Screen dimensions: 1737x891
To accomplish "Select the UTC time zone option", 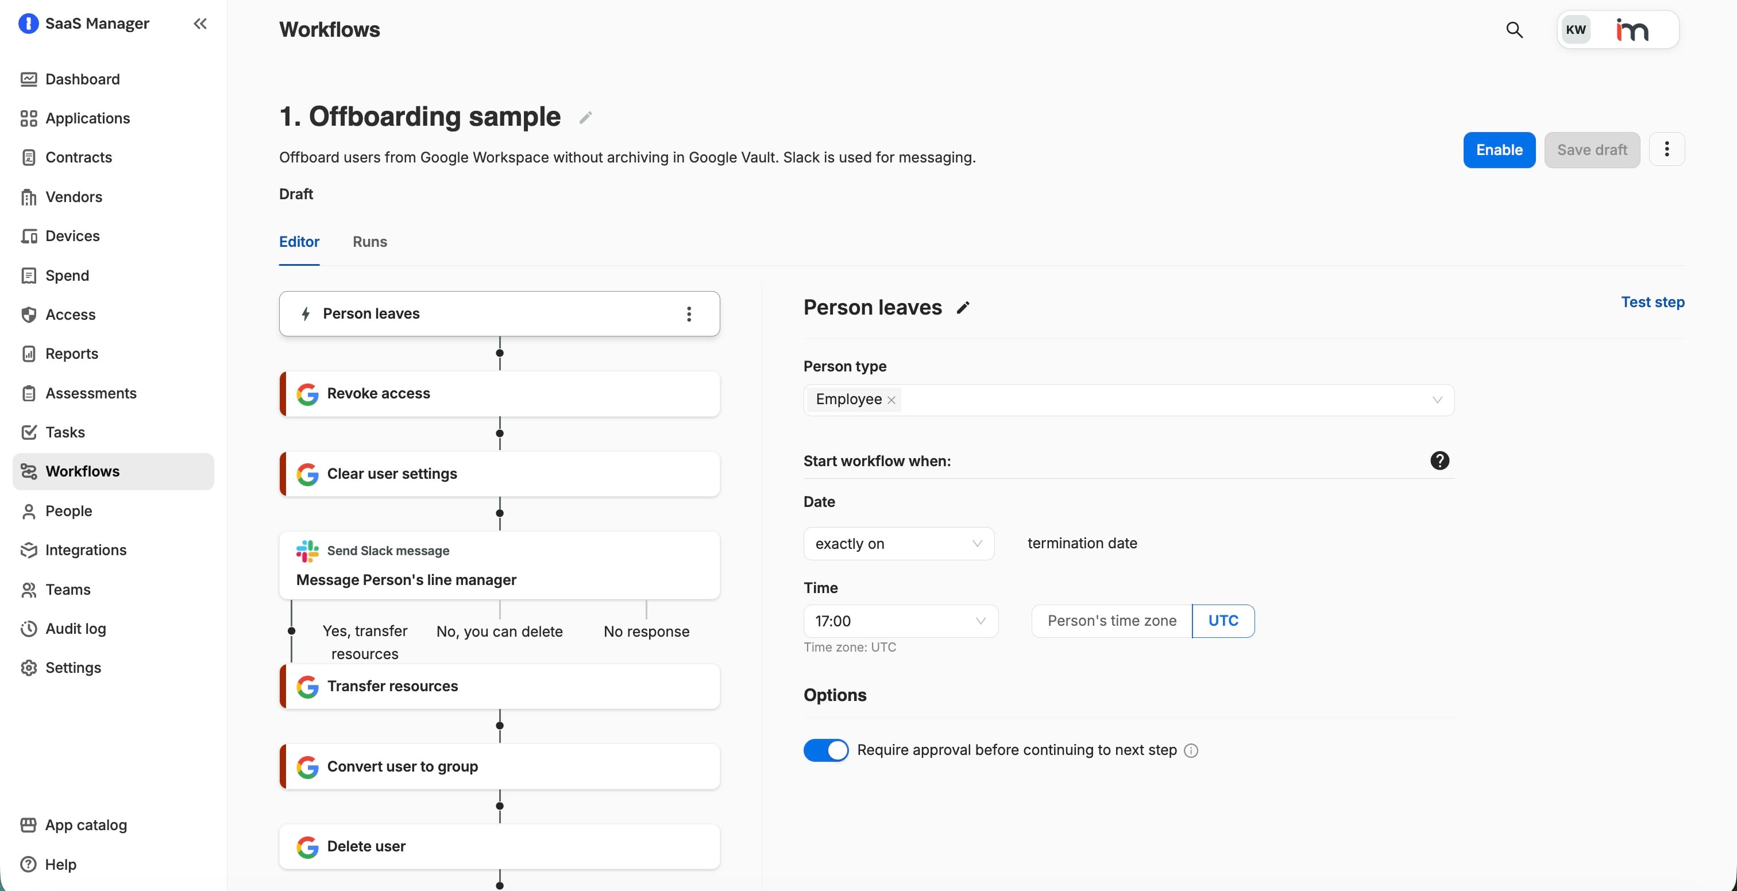I will point(1222,621).
